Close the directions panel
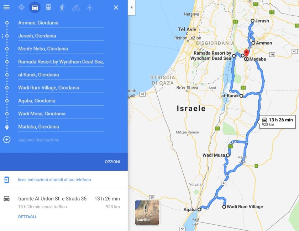The image size is (299, 231). 116,7
